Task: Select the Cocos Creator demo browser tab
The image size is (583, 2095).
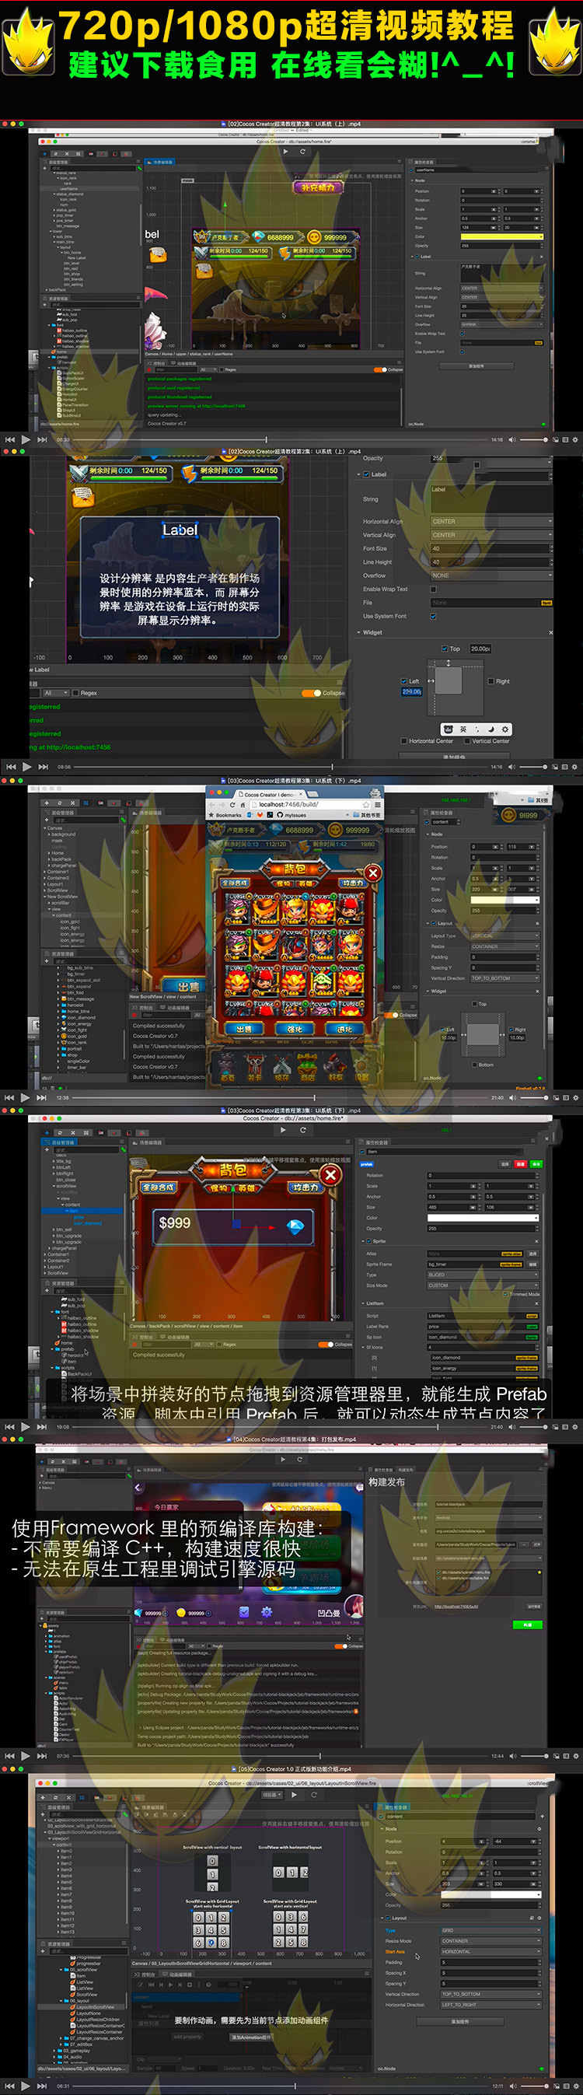Action: click(x=268, y=795)
